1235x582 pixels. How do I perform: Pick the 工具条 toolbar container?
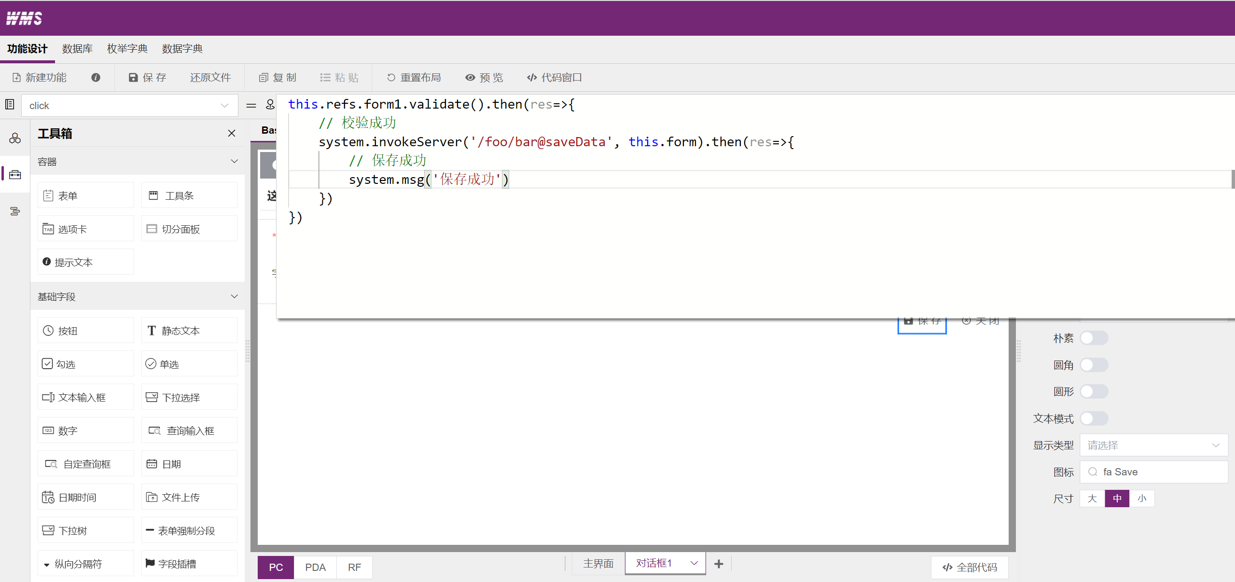[189, 195]
